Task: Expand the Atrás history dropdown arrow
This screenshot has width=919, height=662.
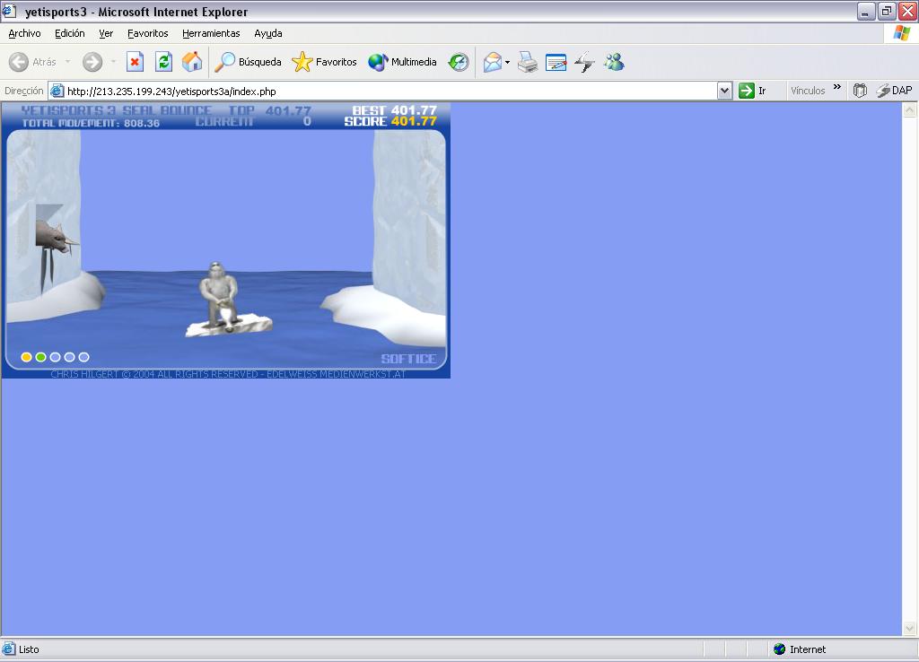Action: tap(68, 62)
